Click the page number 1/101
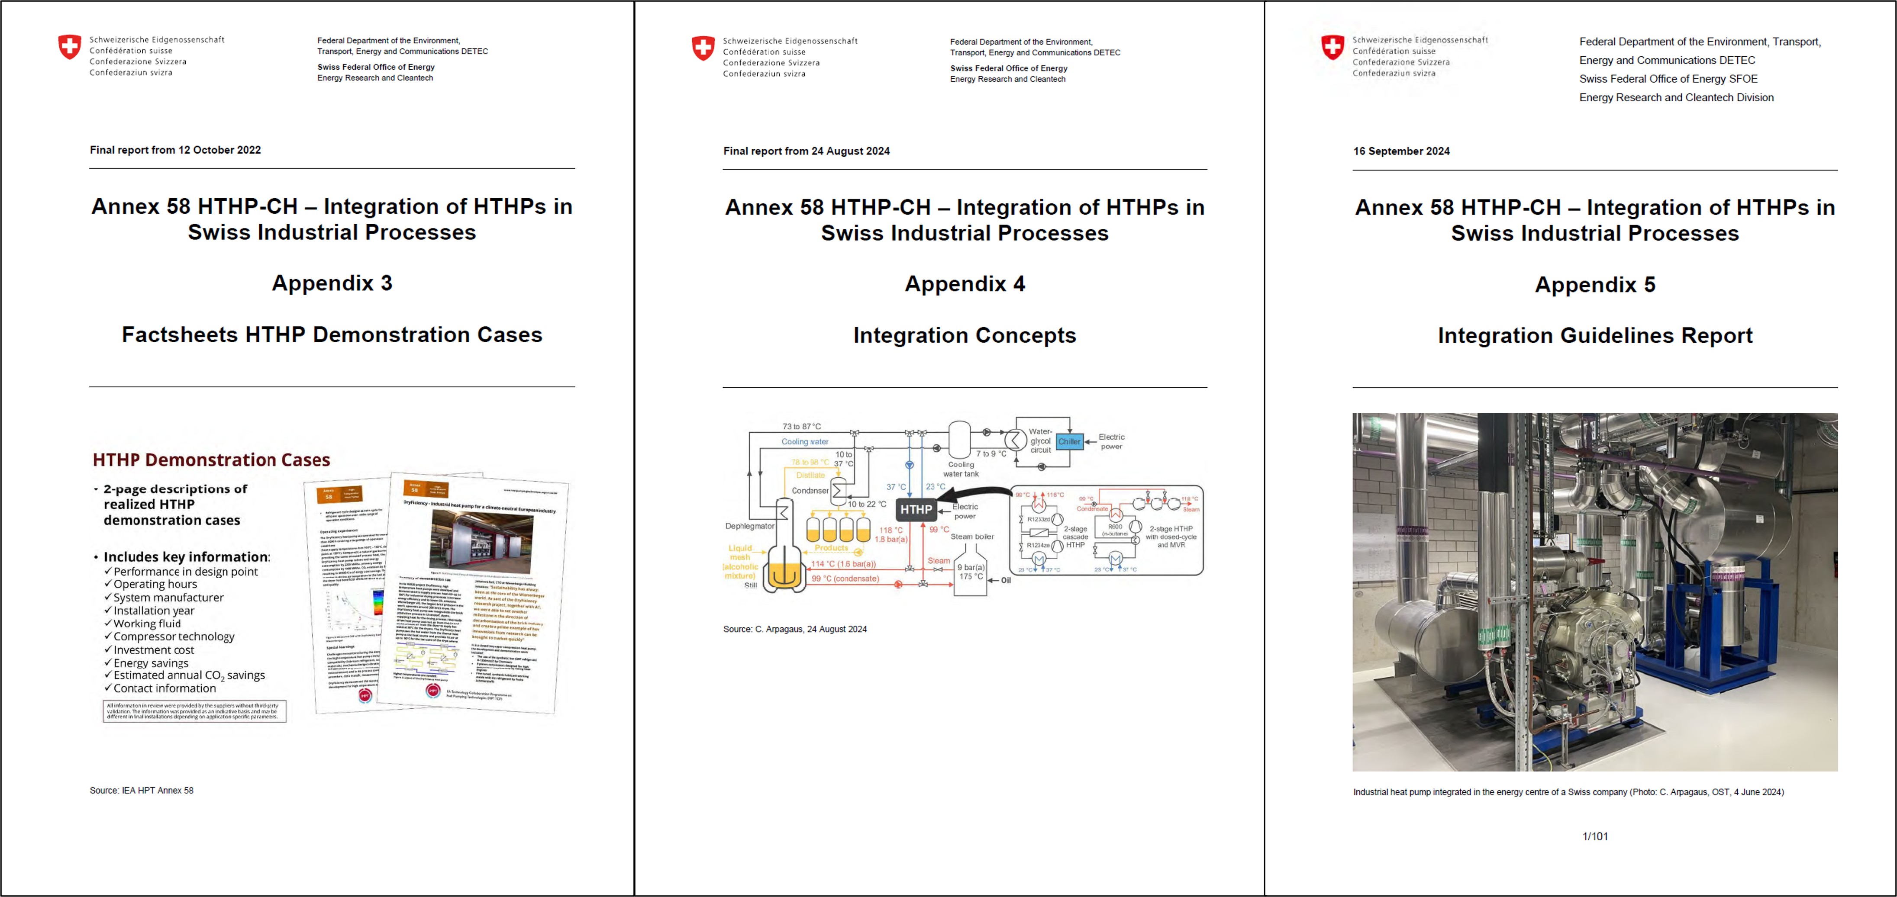The image size is (1897, 897). click(x=1594, y=836)
